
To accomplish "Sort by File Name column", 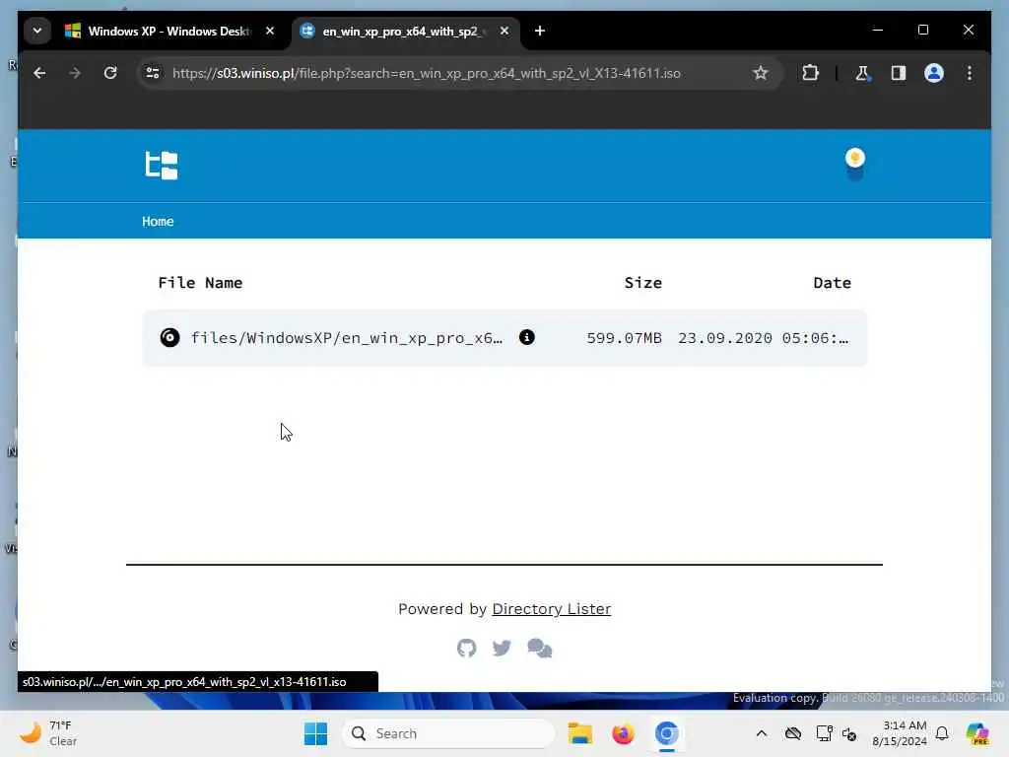I will coord(200,283).
